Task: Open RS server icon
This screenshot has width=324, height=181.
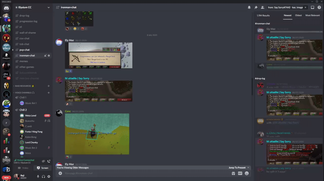Action: point(6,169)
